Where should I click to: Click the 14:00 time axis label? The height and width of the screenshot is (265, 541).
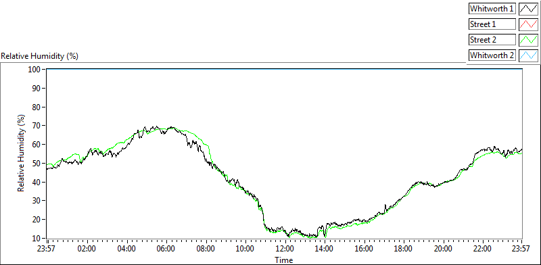pyautogui.click(x=325, y=249)
